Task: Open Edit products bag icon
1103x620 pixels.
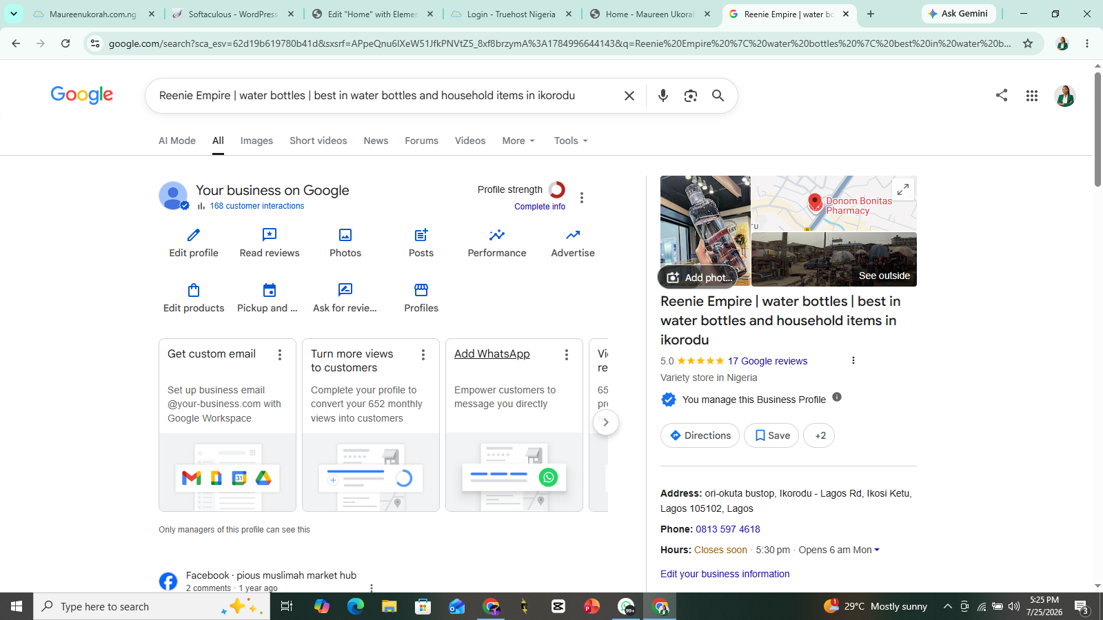Action: click(x=194, y=290)
